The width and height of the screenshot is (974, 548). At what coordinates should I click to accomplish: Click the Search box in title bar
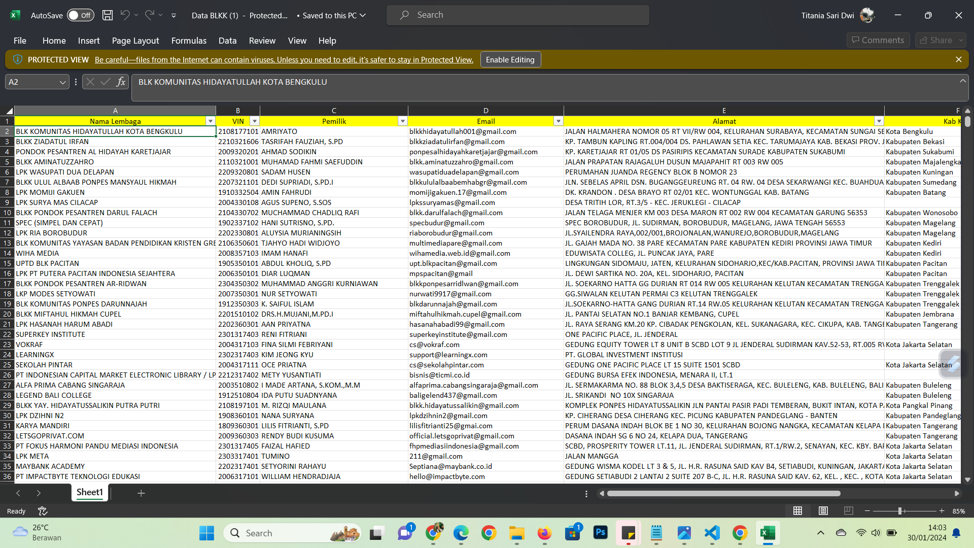coord(518,15)
